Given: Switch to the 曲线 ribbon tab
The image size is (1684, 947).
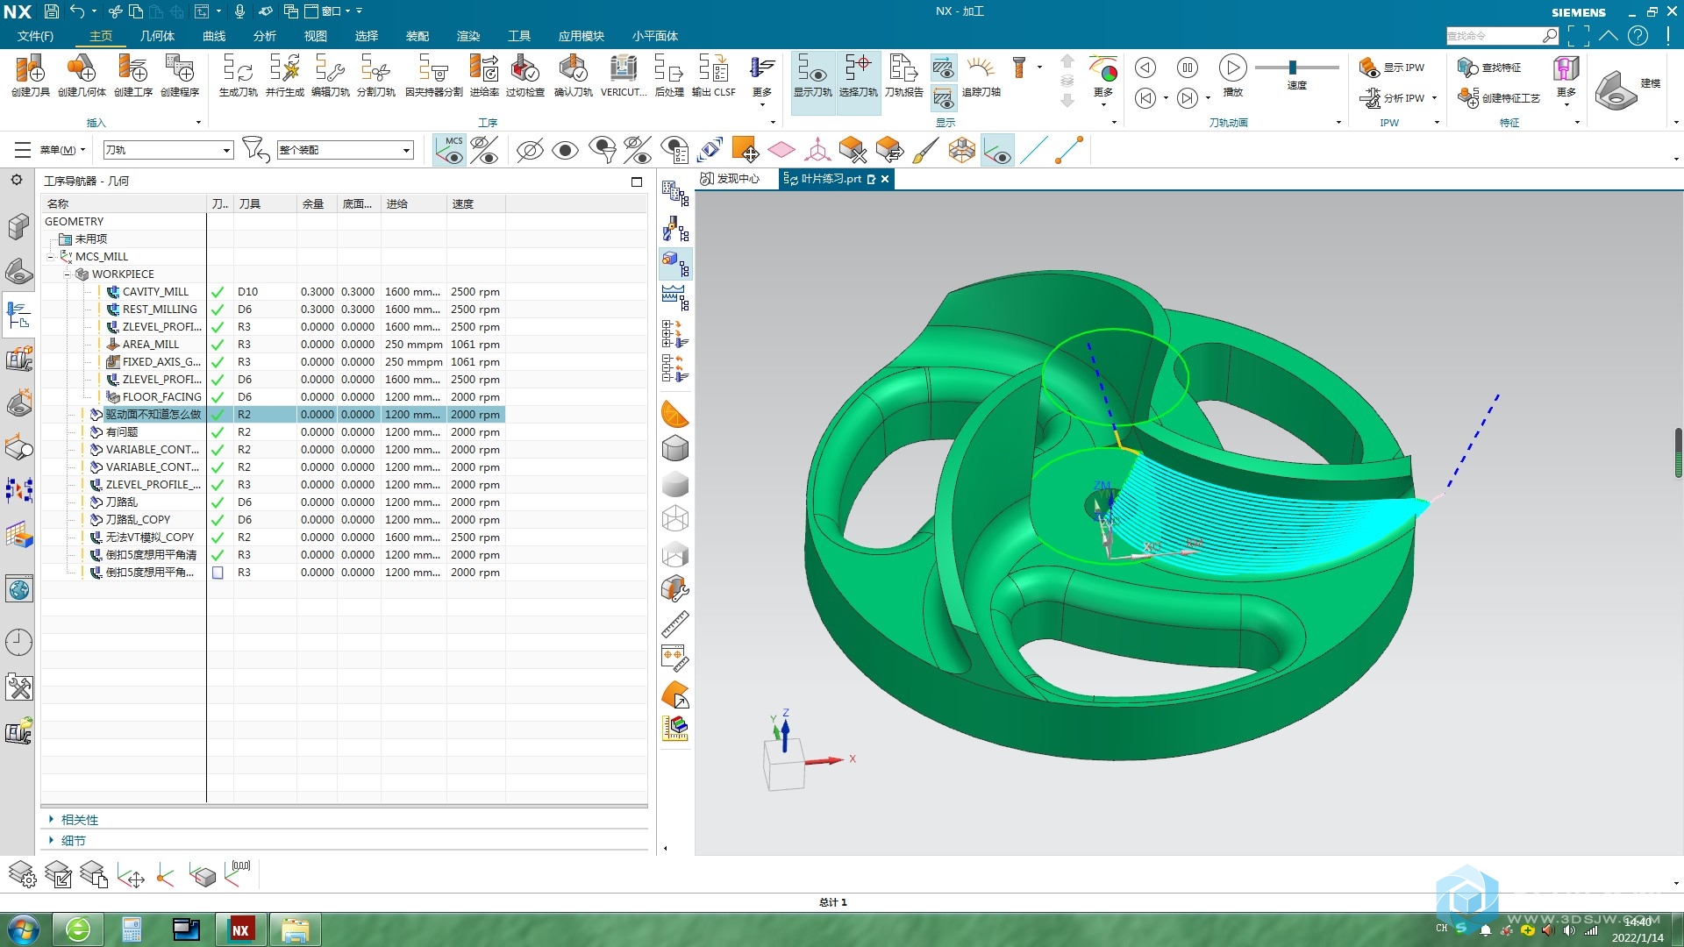Looking at the screenshot, I should click(214, 36).
